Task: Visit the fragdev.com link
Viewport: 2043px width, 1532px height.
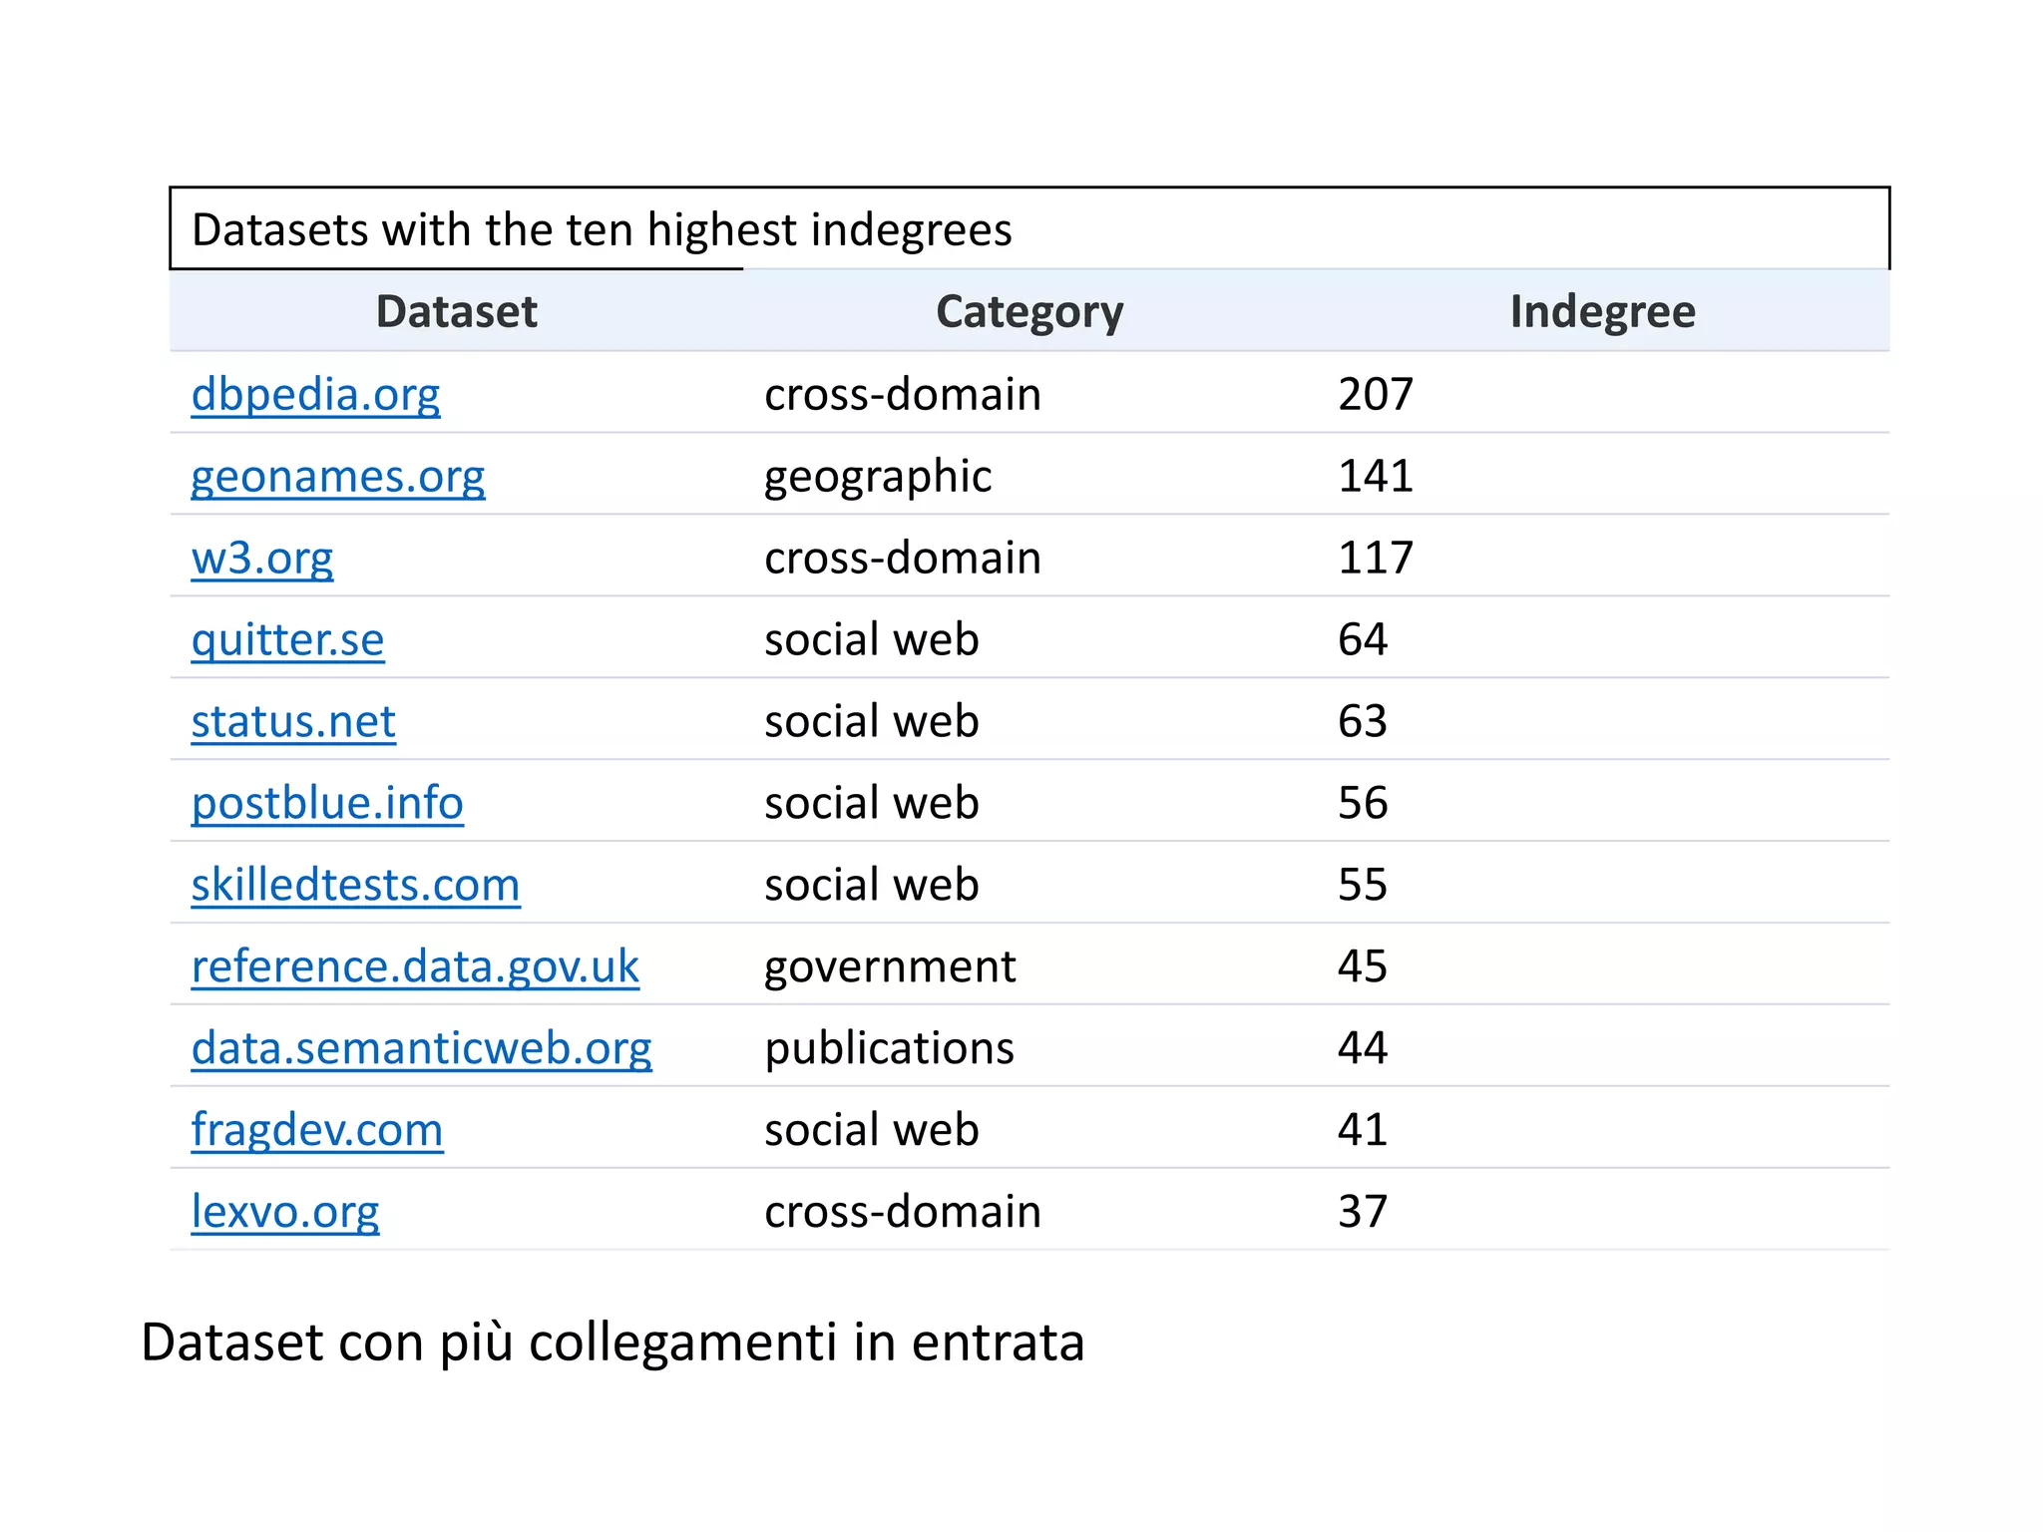Action: pos(317,1131)
